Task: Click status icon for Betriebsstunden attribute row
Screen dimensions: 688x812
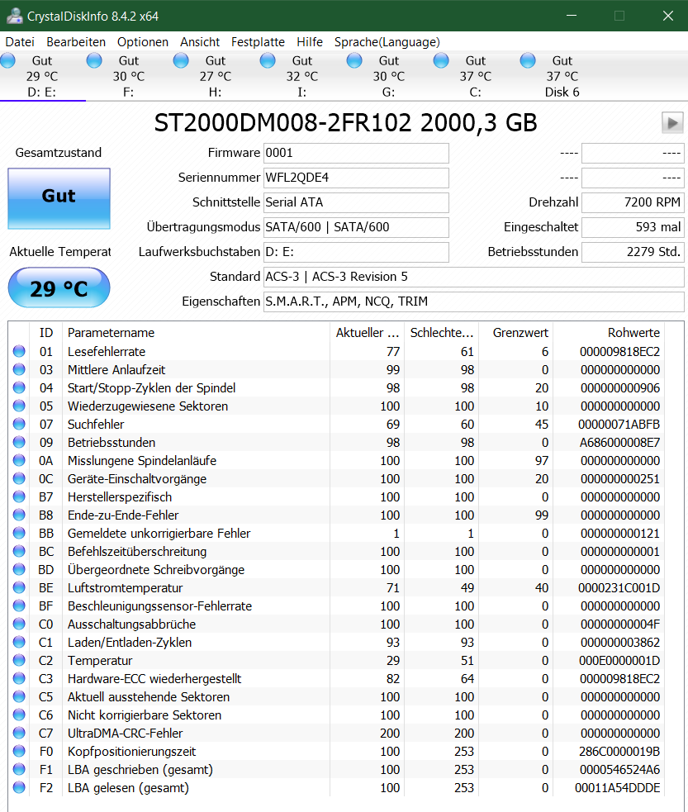Action: pos(19,442)
